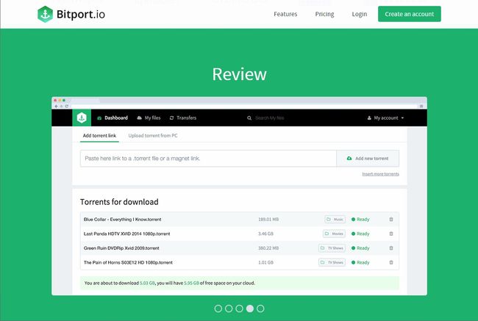Delete Last Panda torrent with trash icon
The image size is (478, 321).
point(391,234)
